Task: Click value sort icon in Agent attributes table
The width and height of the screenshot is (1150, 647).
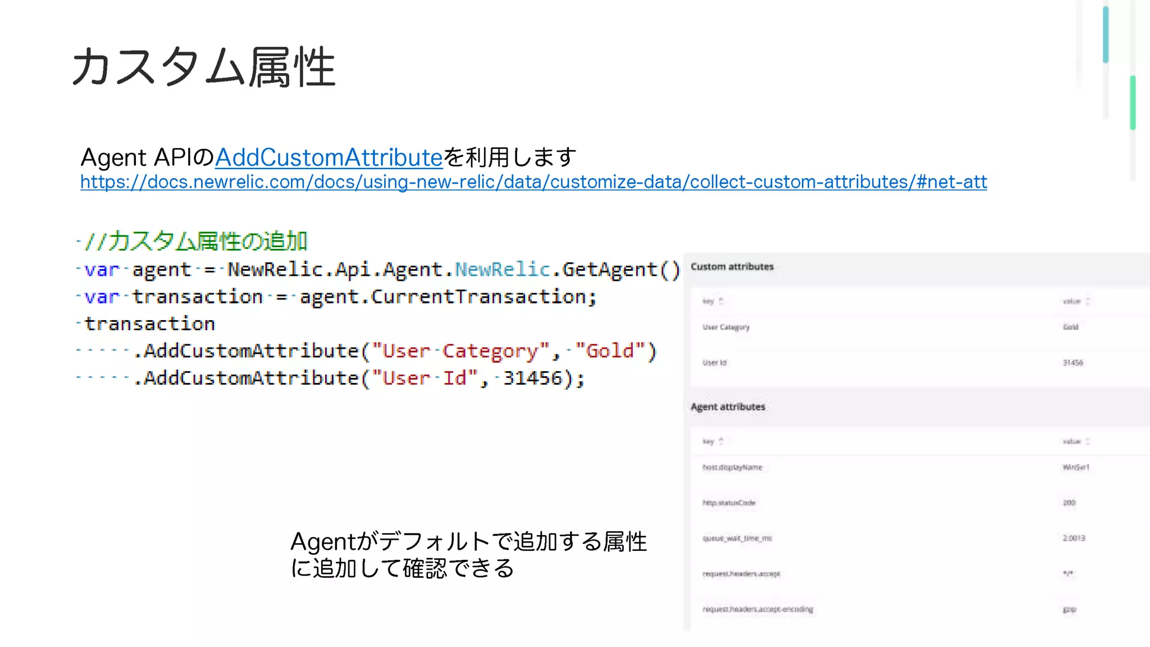Action: [x=1088, y=441]
